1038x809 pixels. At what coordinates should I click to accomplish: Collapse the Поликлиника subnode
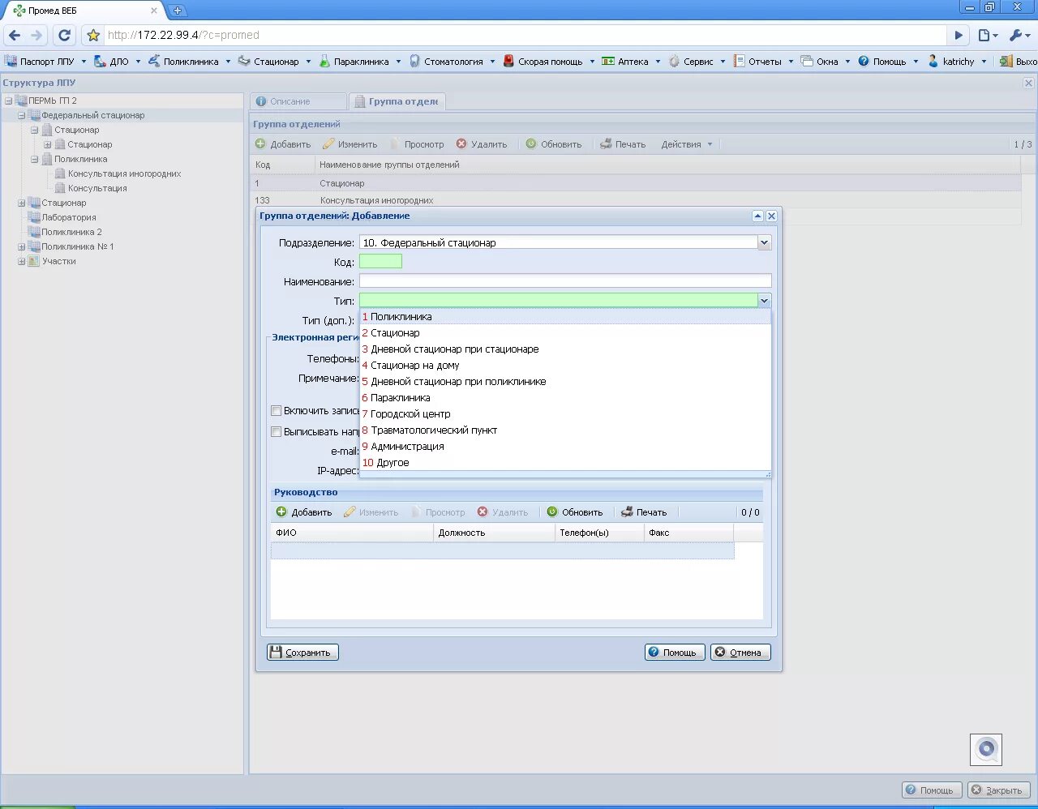(x=34, y=159)
